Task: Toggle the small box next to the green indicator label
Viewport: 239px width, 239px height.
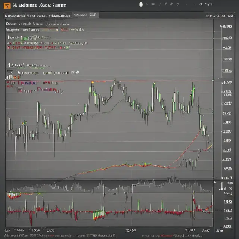Action: coord(35,38)
